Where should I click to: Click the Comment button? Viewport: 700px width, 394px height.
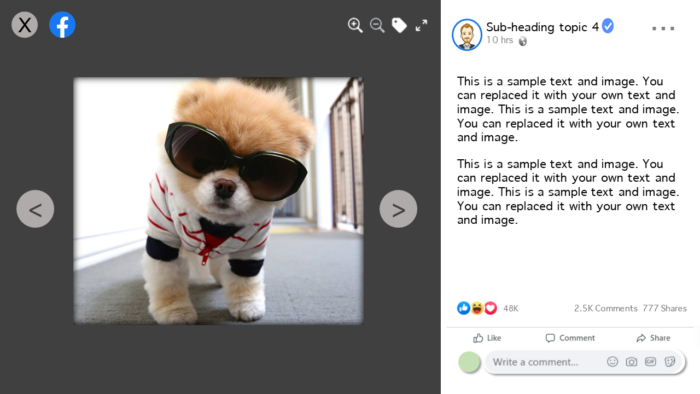570,338
